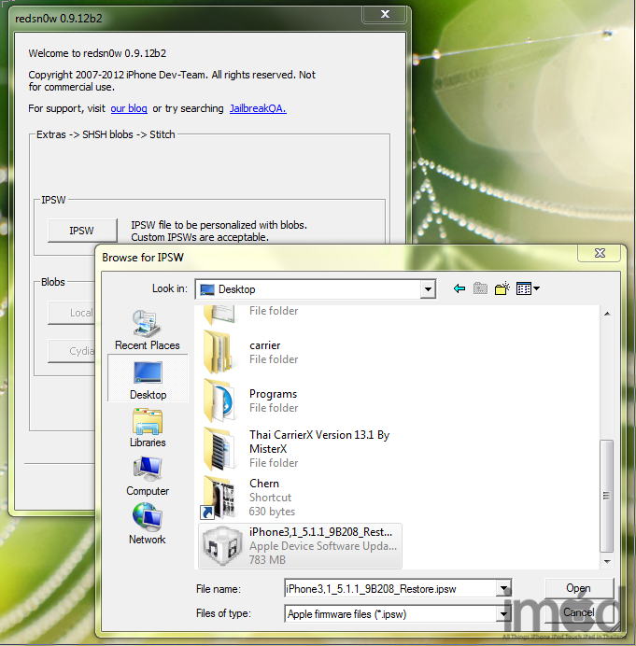Open the JailbreakQA link

(258, 108)
